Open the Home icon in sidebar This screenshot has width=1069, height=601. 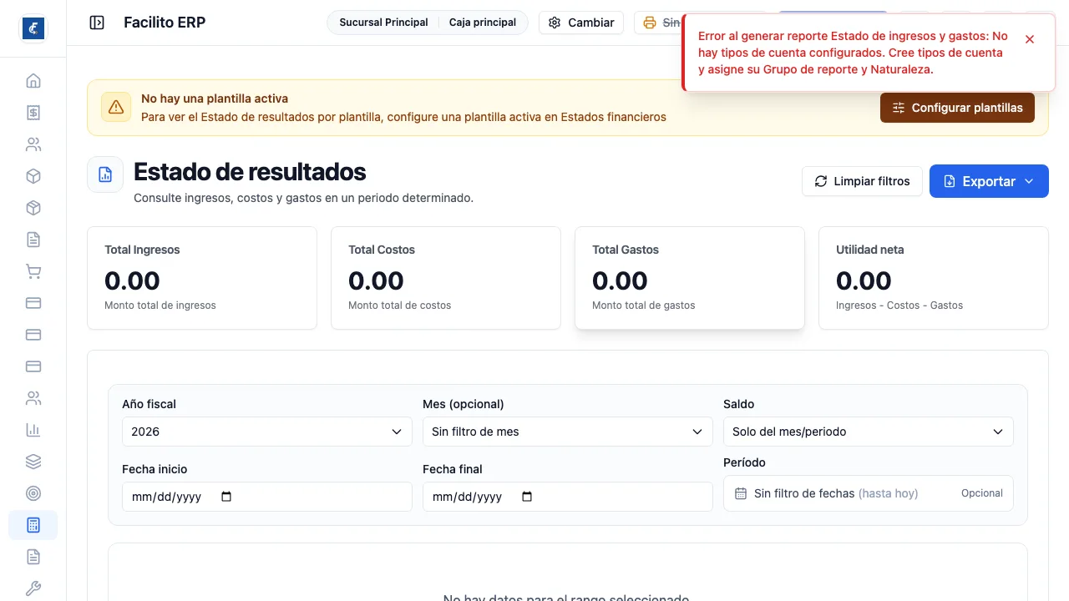(x=33, y=81)
